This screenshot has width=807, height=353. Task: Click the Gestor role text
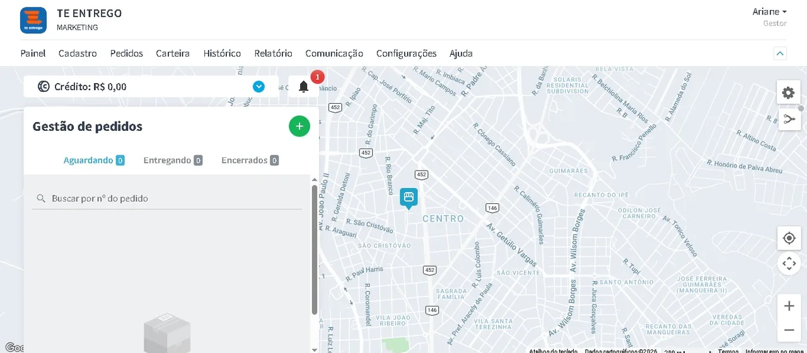pos(775,23)
